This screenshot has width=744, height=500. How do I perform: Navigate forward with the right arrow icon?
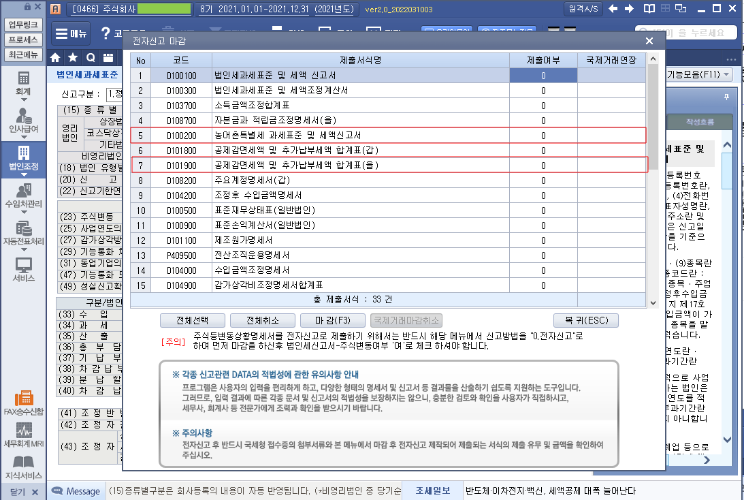629,9
